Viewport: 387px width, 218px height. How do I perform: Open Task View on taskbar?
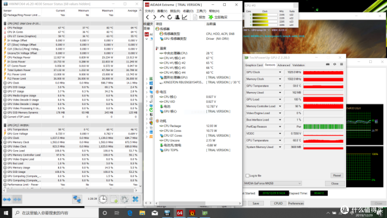click(117, 213)
